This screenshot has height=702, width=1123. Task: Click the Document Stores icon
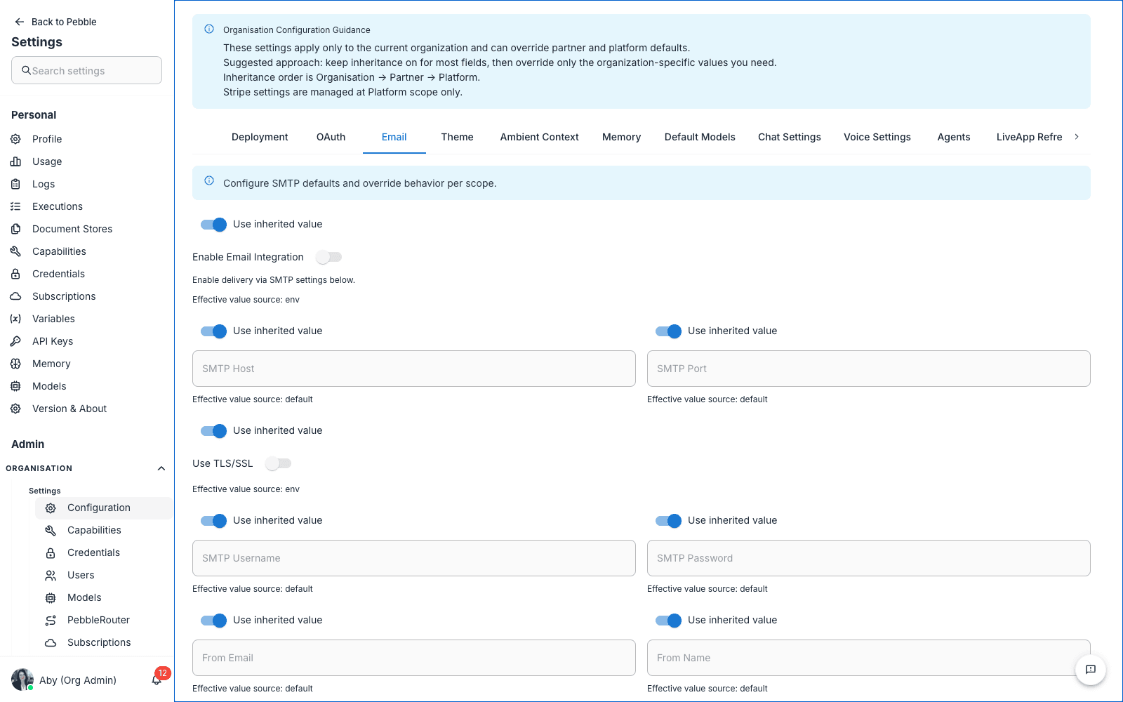15,229
